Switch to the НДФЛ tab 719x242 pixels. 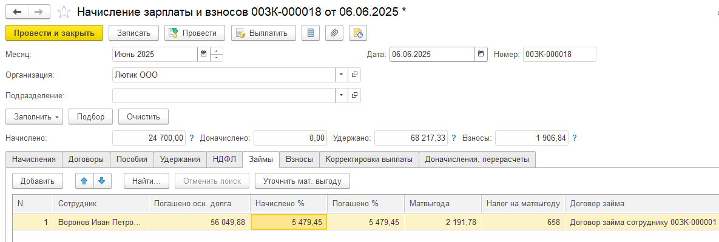[x=224, y=160]
